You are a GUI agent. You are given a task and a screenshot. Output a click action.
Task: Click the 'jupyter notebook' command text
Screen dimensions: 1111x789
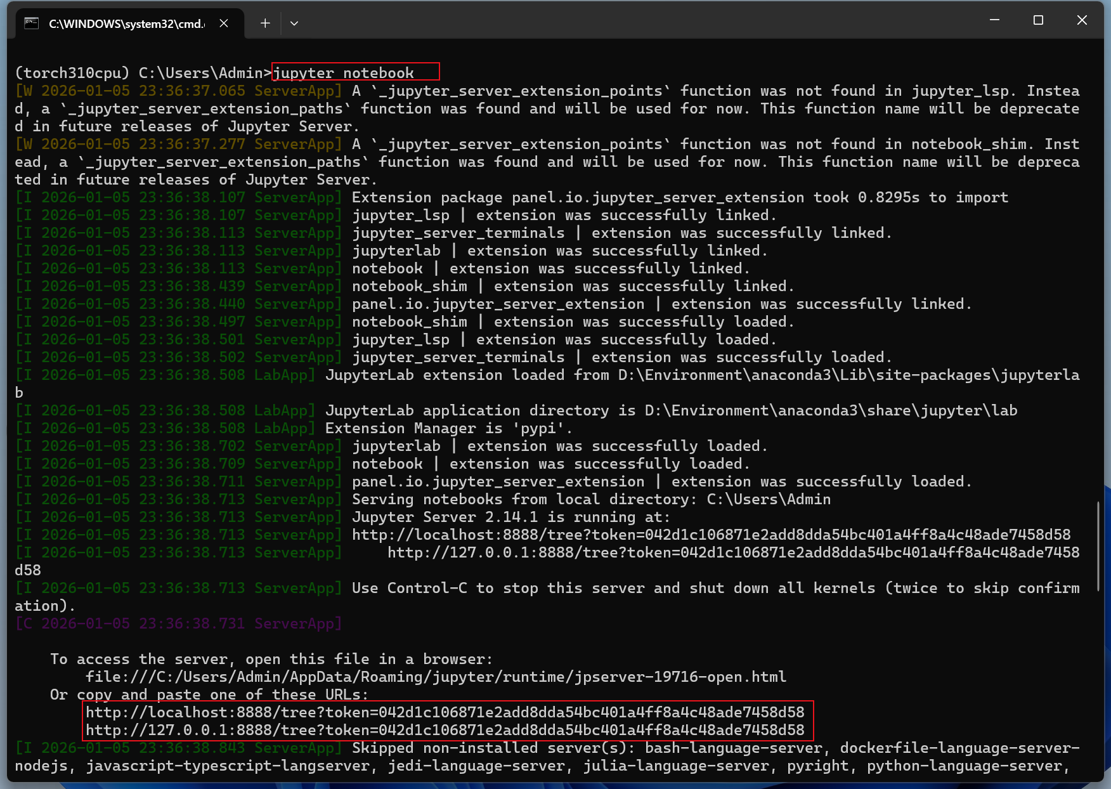[x=343, y=73]
